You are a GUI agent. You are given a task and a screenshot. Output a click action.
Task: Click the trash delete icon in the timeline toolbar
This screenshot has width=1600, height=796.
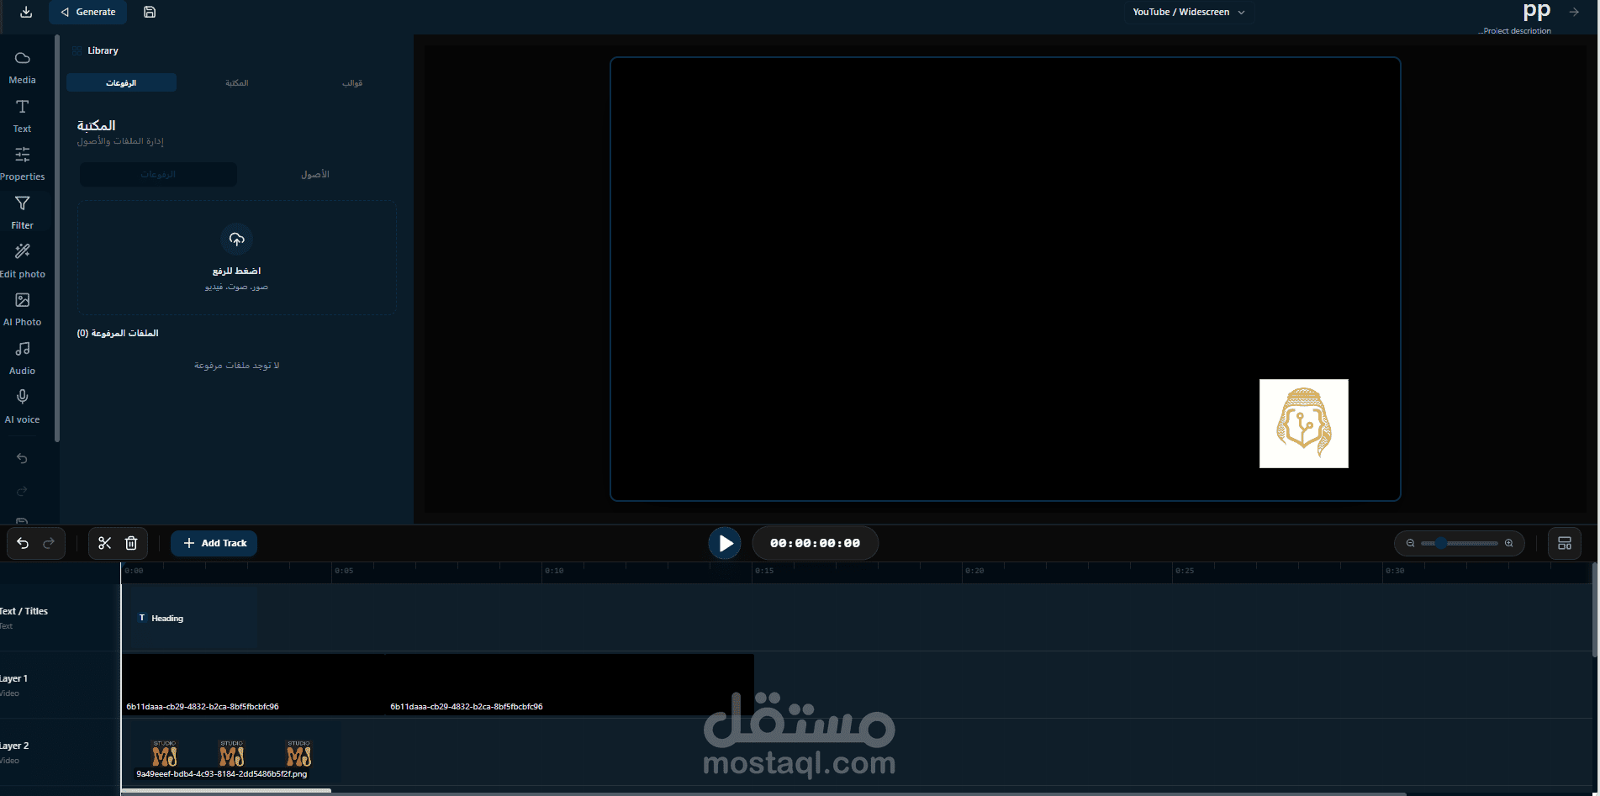(131, 543)
